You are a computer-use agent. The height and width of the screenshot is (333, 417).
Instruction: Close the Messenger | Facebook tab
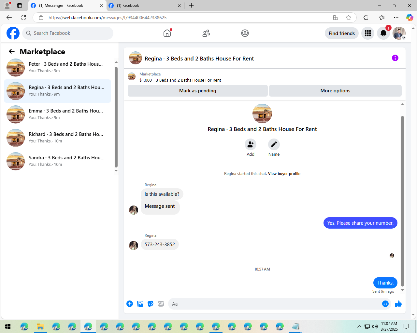pos(101,6)
